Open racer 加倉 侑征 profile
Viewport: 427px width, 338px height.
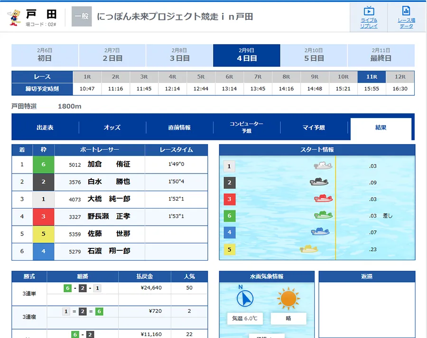(x=109, y=164)
